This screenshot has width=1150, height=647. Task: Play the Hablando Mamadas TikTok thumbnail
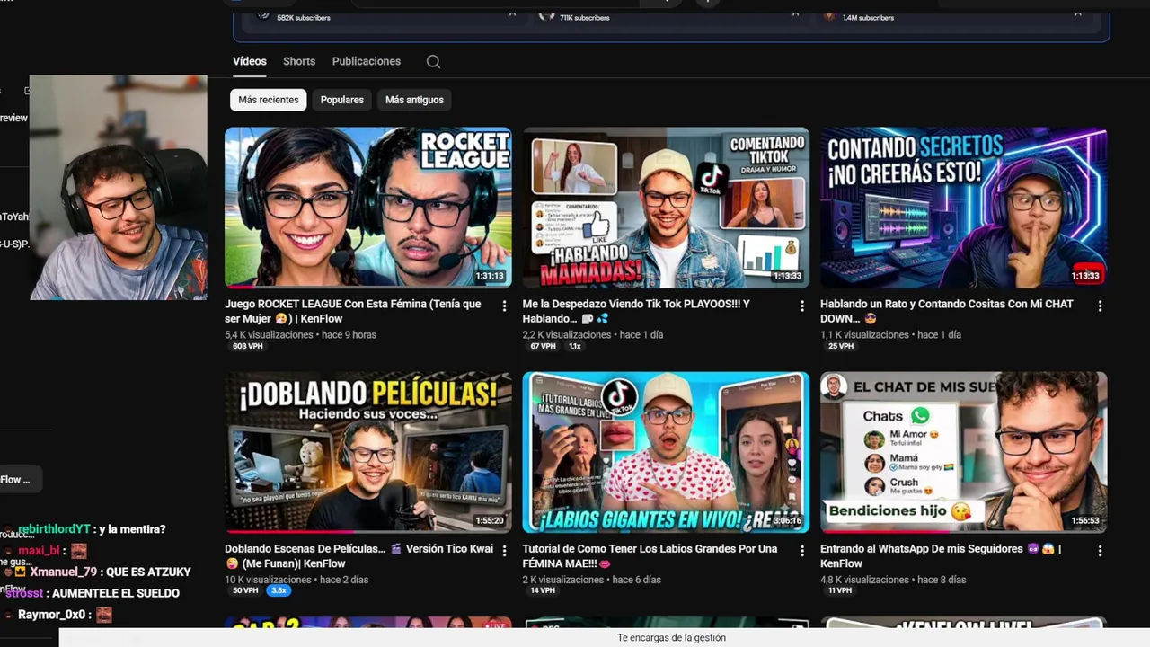coord(666,208)
